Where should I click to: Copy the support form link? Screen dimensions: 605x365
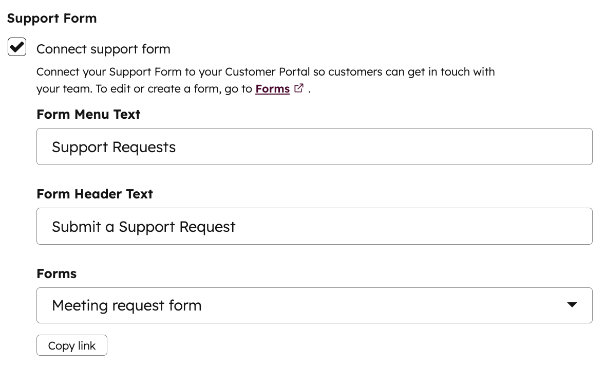coord(71,345)
